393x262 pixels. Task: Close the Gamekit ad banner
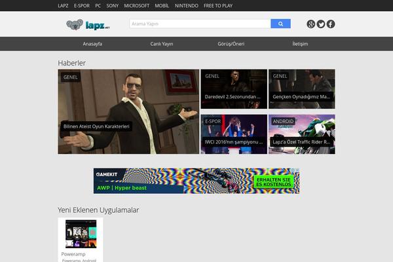(x=297, y=170)
